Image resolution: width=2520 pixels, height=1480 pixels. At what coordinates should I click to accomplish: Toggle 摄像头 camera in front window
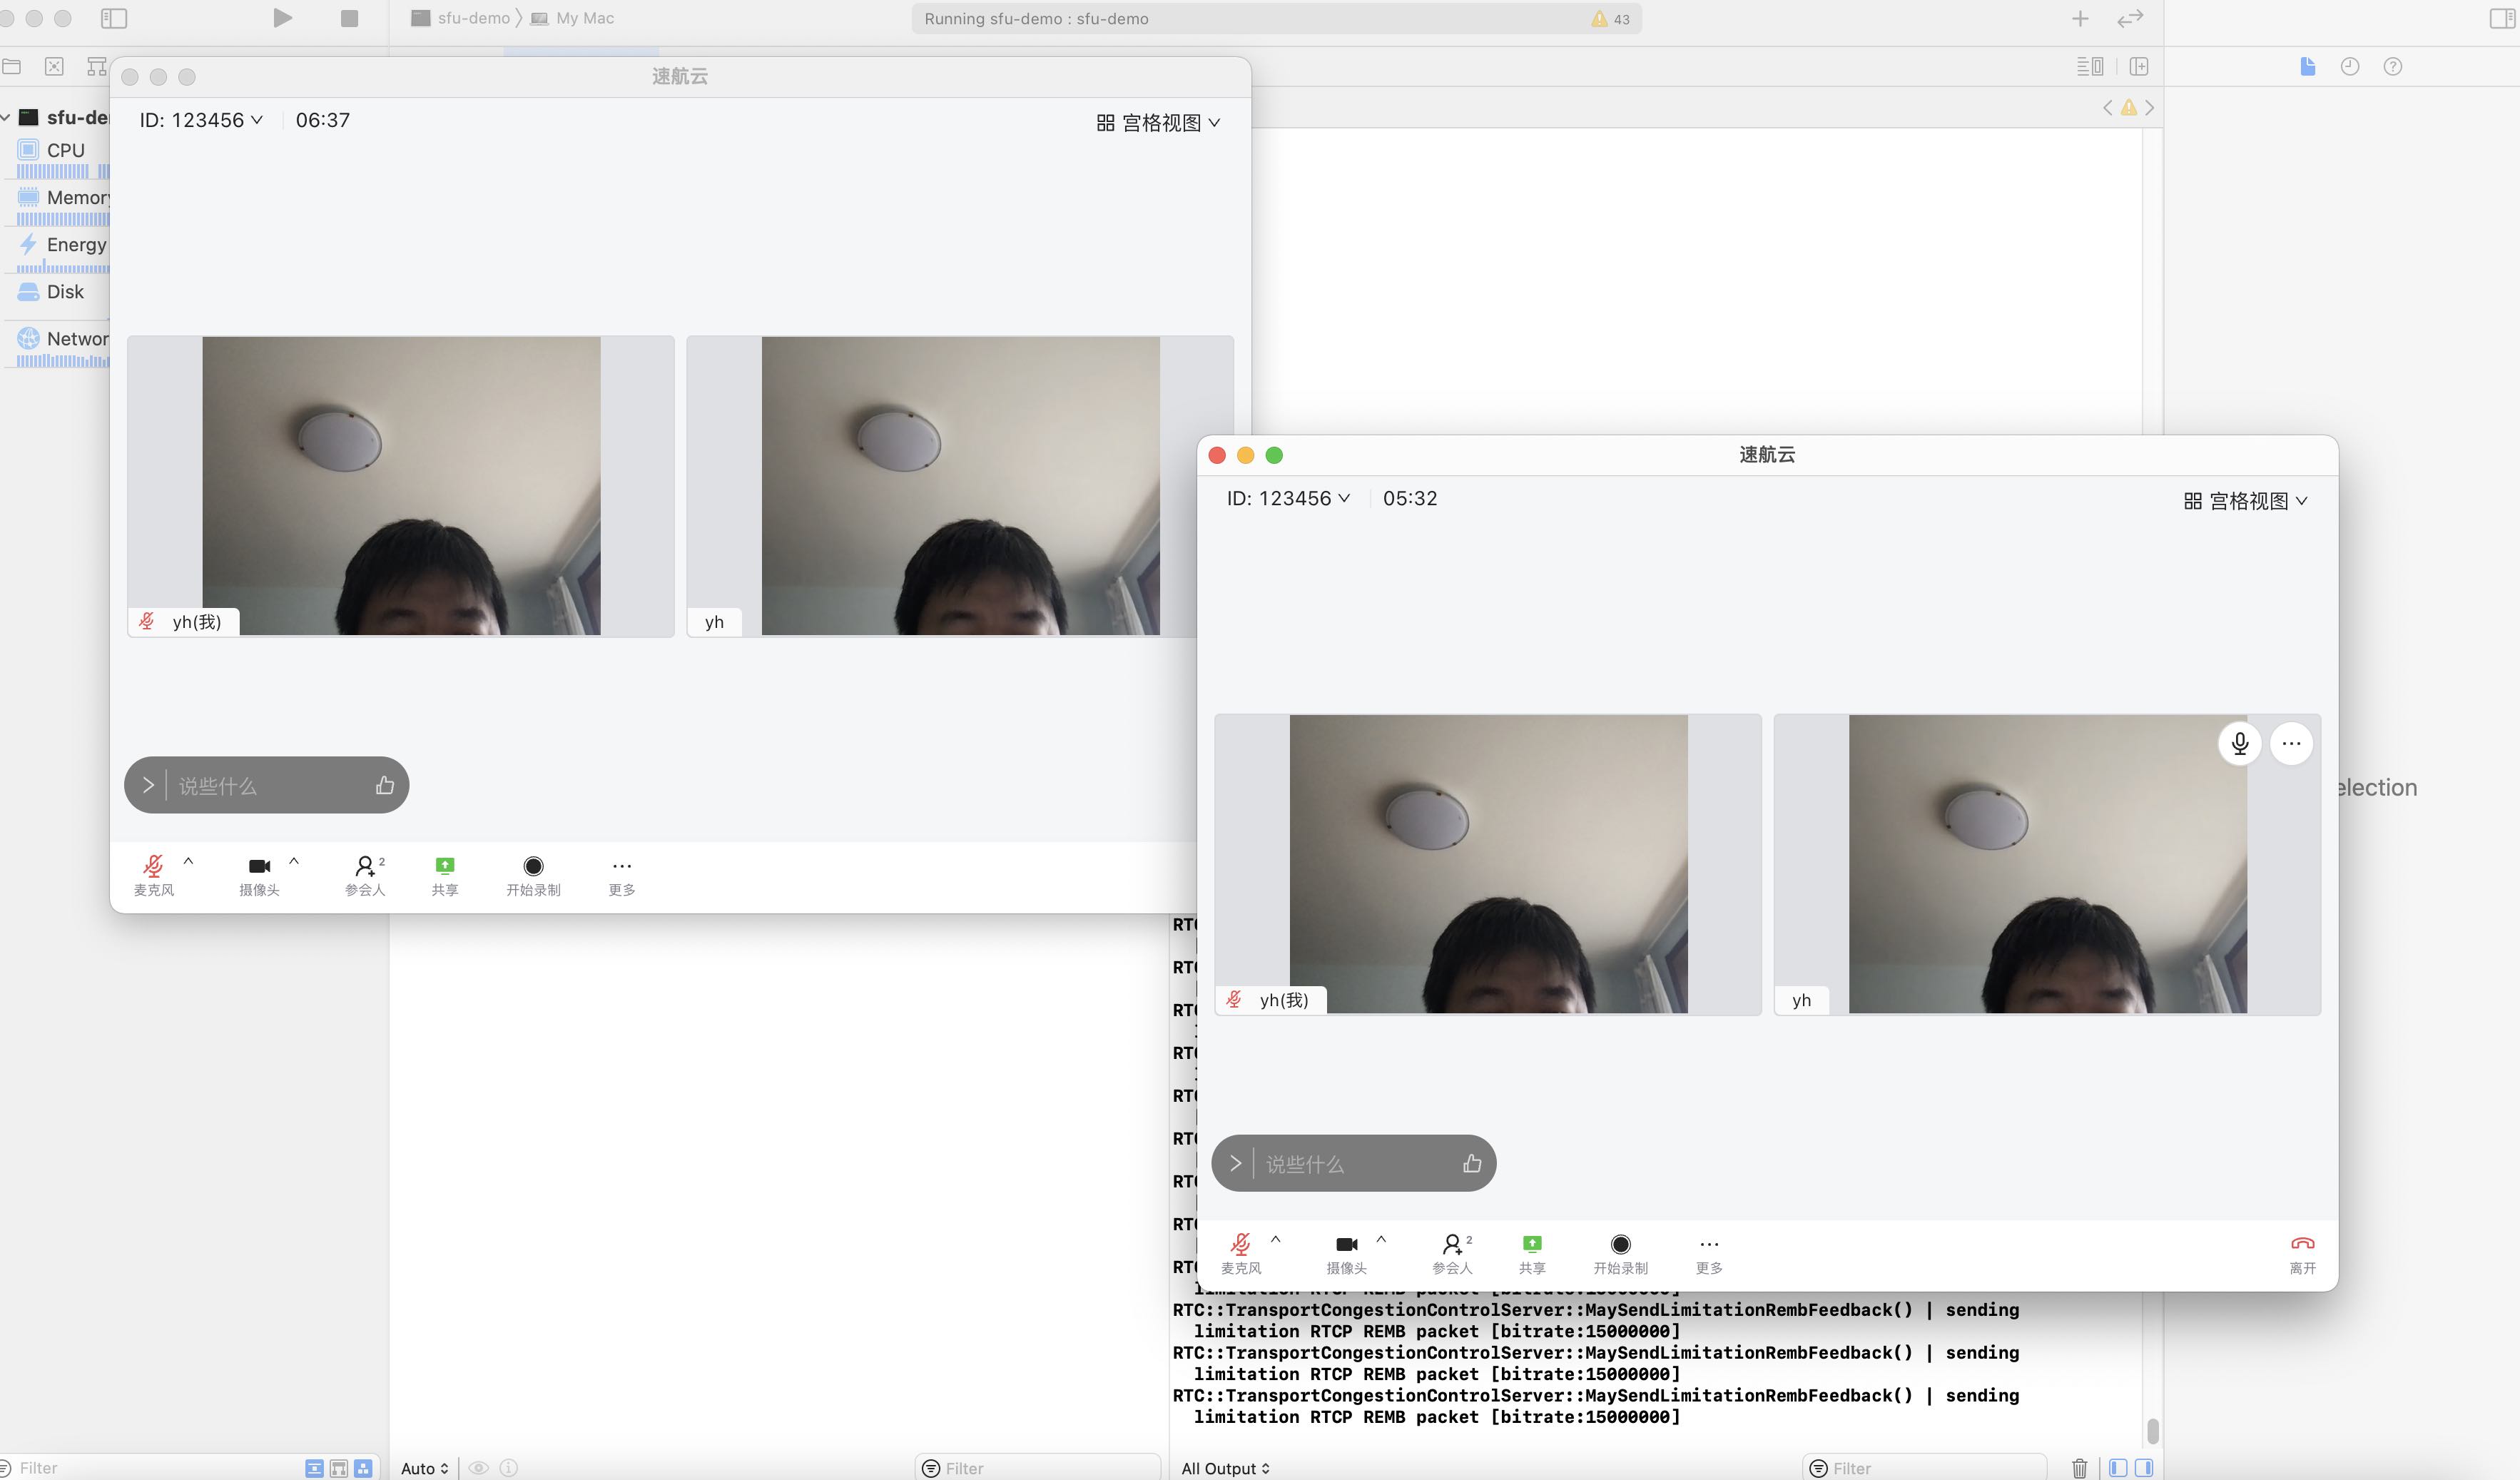click(x=1346, y=1244)
